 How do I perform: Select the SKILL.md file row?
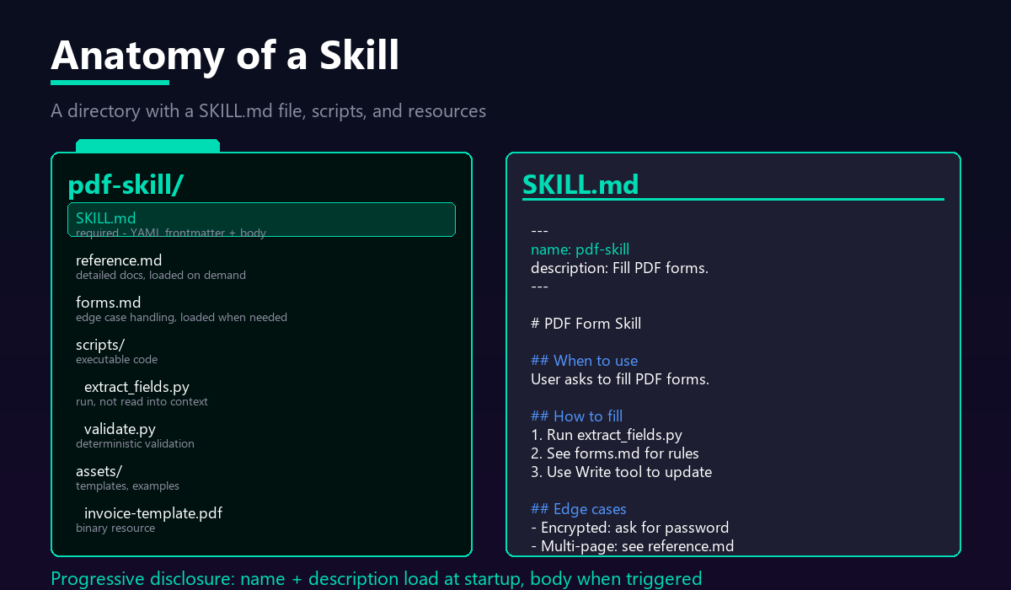(x=261, y=219)
